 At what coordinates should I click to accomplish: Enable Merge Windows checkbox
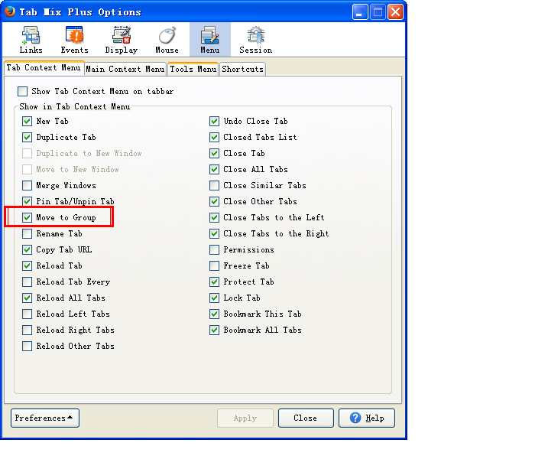coord(27,185)
